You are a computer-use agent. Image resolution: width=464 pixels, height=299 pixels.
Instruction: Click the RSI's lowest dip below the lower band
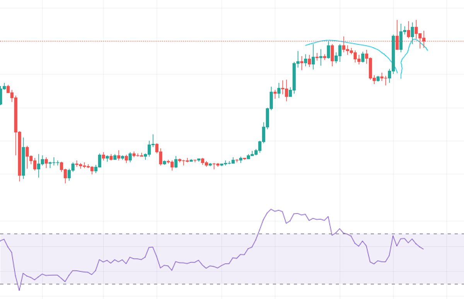[x=19, y=290]
